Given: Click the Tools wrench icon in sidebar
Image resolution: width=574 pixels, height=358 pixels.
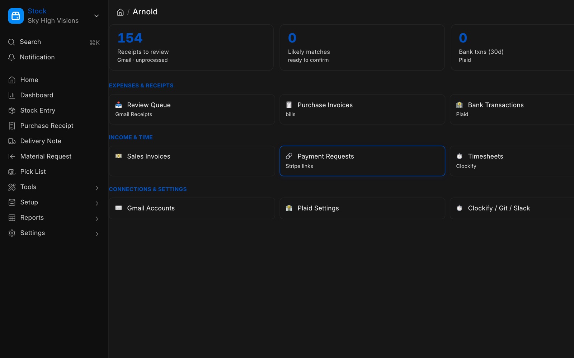Looking at the screenshot, I should point(12,187).
